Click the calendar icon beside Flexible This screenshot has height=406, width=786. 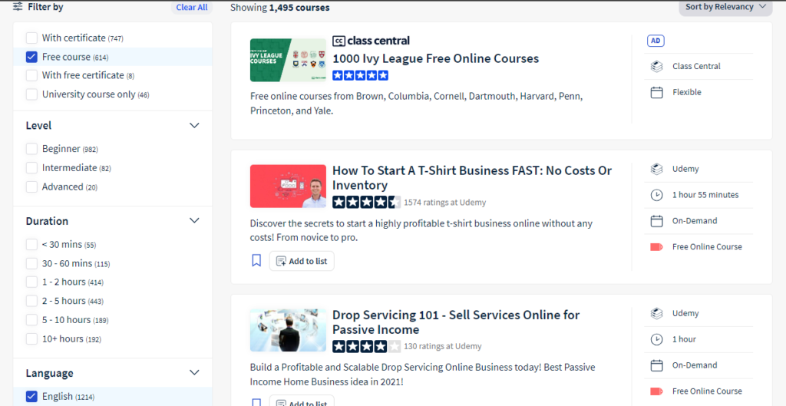coord(656,92)
